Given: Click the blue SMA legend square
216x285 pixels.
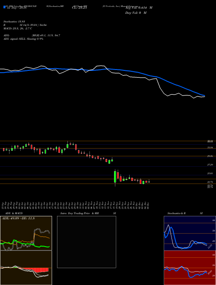Looking at the screenshot, I should pyautogui.click(x=4, y=7).
